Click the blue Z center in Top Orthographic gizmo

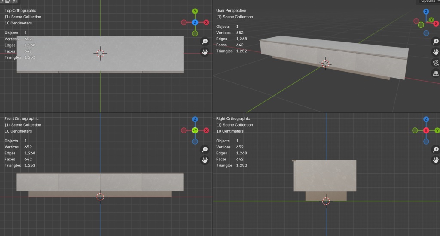[x=195, y=22]
